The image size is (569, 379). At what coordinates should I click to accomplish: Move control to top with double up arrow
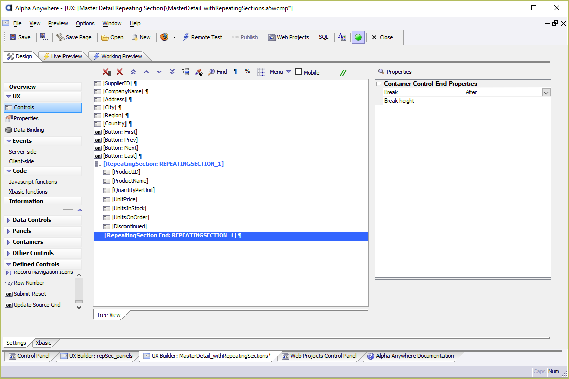coord(133,72)
